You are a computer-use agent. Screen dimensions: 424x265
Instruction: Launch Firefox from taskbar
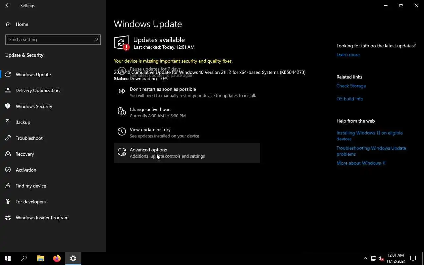point(57,258)
